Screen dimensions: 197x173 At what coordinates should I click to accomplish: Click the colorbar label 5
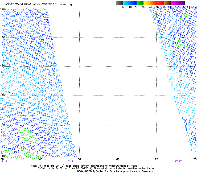click(123, 7)
